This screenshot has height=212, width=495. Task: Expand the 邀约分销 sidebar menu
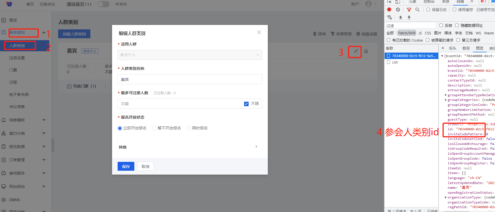(44, 133)
